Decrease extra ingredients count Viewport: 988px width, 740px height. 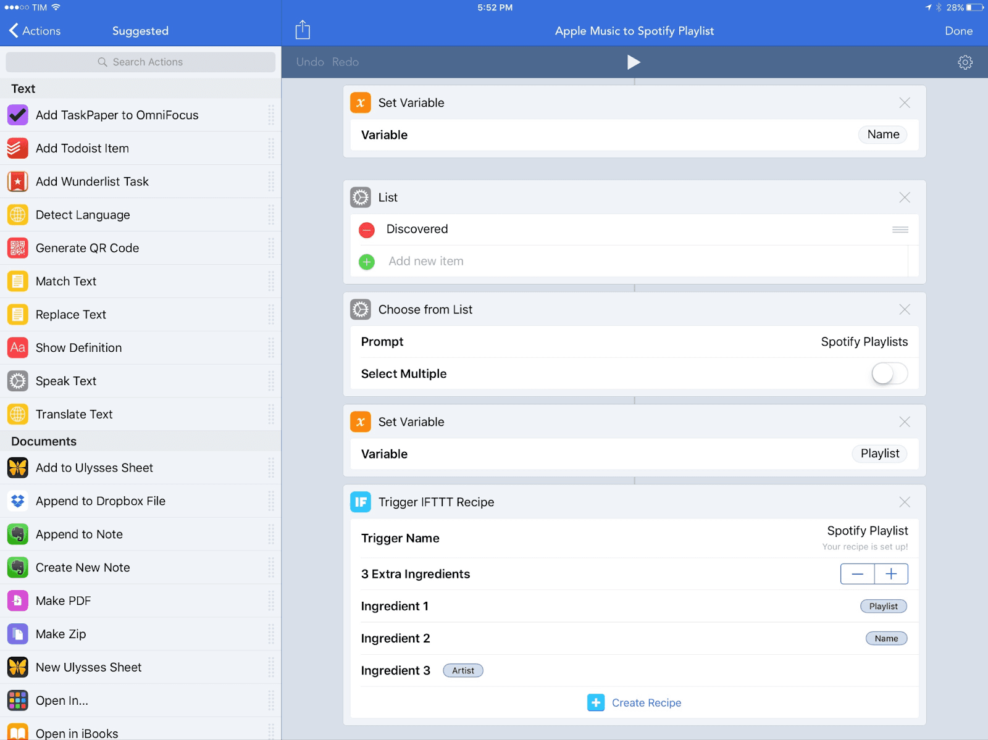(857, 574)
